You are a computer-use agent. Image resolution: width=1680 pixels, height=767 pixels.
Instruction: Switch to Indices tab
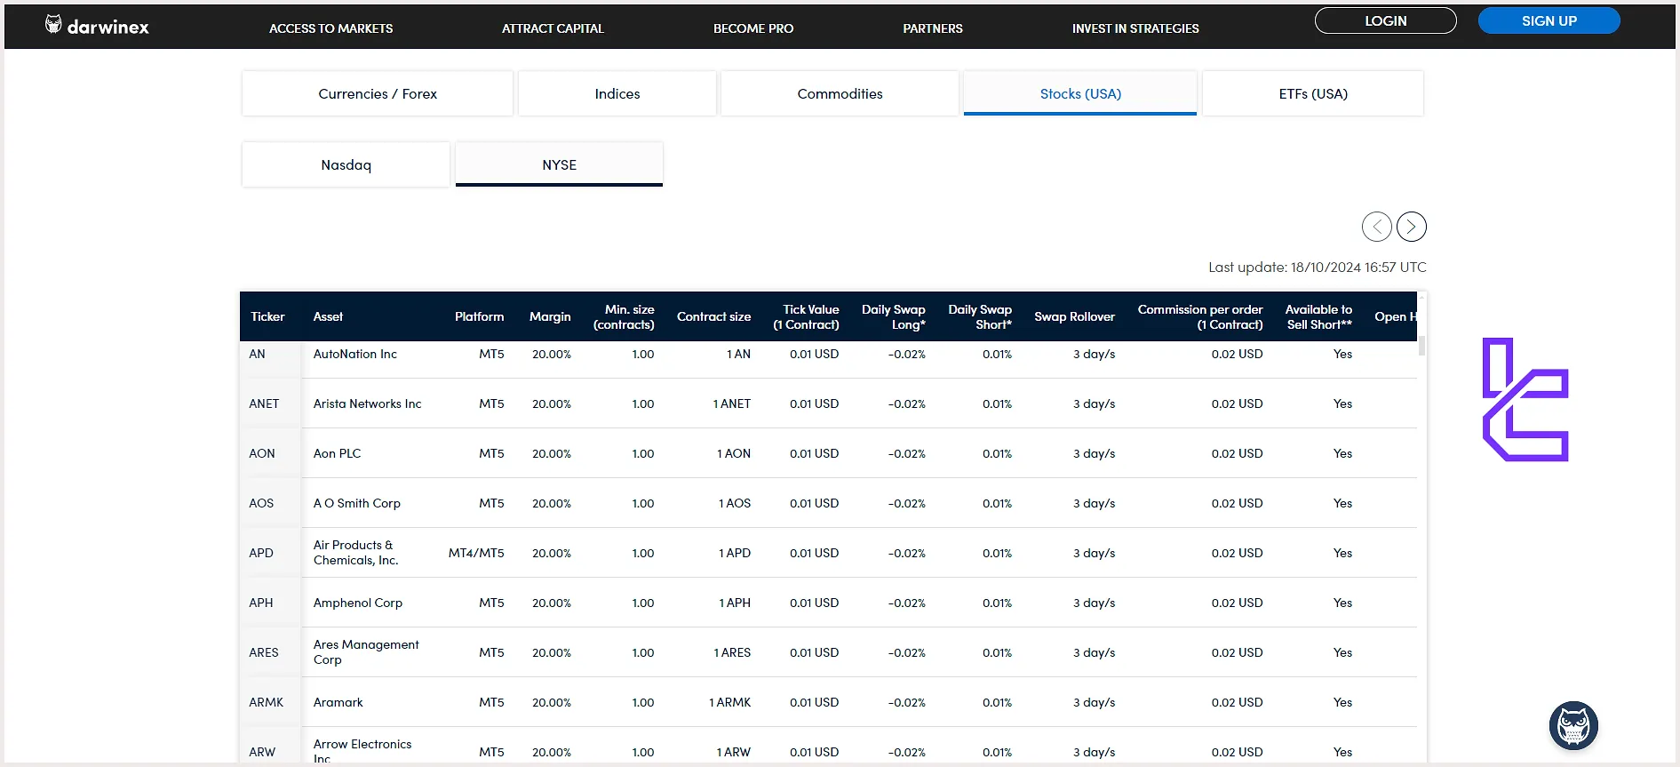(617, 93)
